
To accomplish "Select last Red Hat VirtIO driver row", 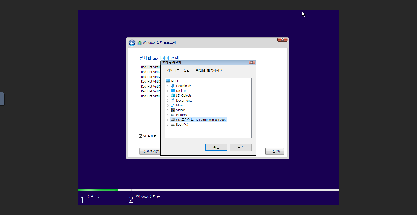I will tap(151, 96).
